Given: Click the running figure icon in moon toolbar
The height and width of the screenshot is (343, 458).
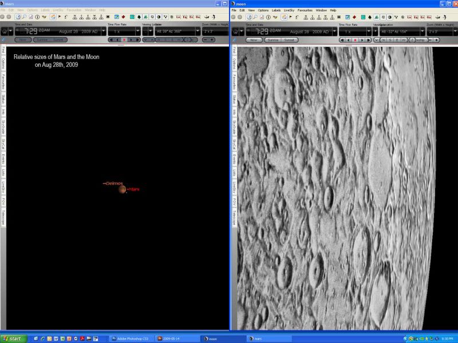Looking at the screenshot, I should pyautogui.click(x=445, y=17).
